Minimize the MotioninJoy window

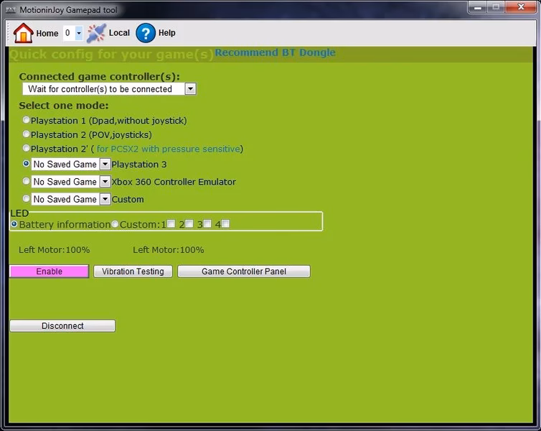478,7
